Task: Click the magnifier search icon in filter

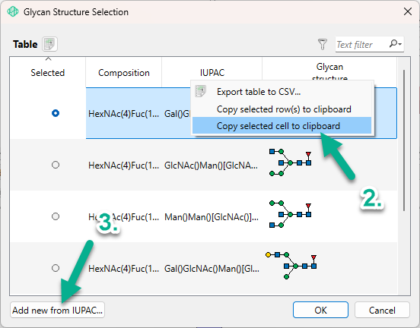Action: (x=393, y=43)
